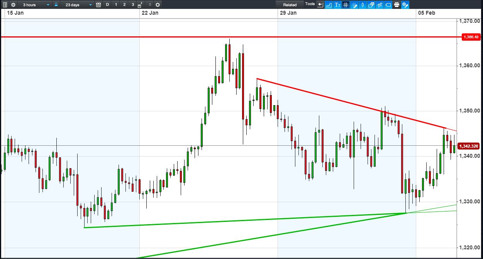
Task: Click the 1,366.48 resistance level label
Action: coord(471,37)
